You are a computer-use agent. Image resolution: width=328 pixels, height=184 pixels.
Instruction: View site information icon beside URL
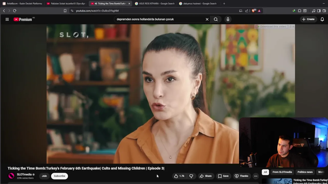point(72,11)
